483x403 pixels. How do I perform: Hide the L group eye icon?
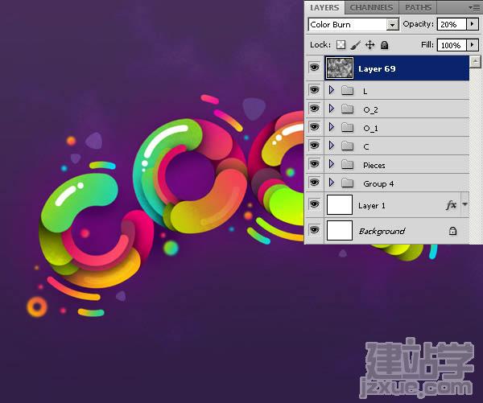click(x=314, y=90)
